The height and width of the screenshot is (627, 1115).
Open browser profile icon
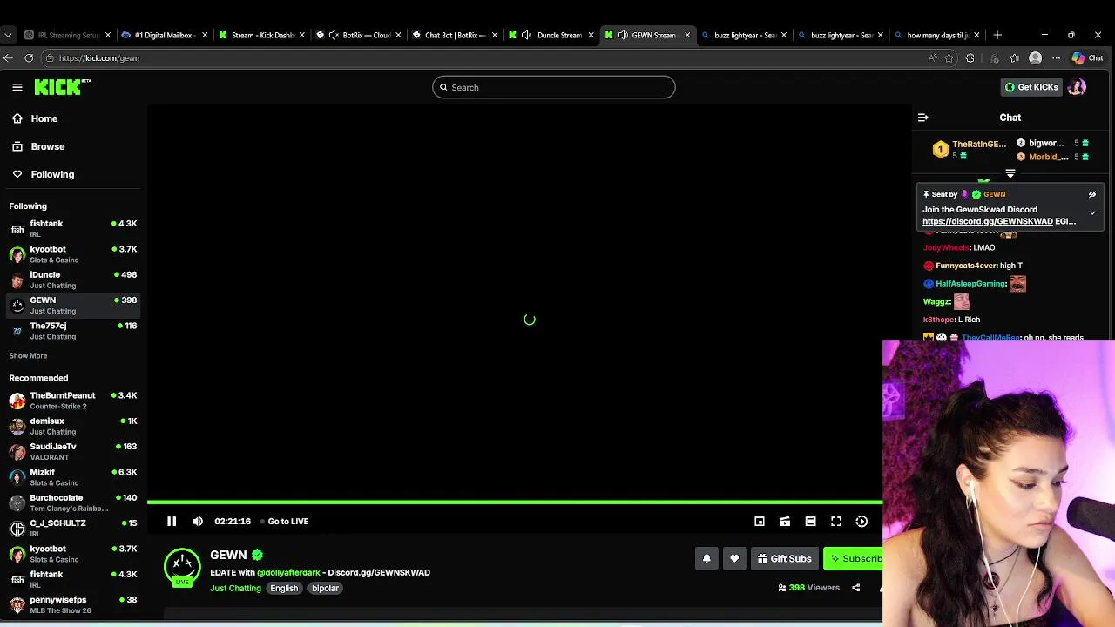pyautogui.click(x=1035, y=58)
